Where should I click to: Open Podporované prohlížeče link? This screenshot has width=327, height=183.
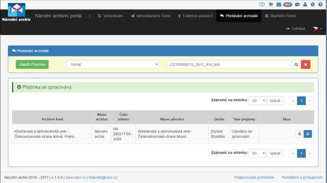click(254, 178)
